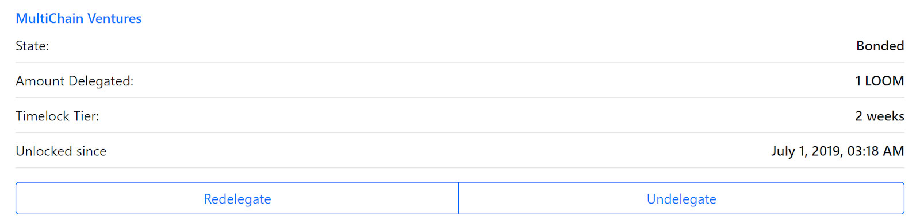Click the Undelegate button
920x223 pixels.
click(681, 198)
